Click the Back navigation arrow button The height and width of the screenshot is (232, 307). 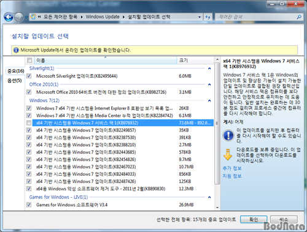(9, 17)
